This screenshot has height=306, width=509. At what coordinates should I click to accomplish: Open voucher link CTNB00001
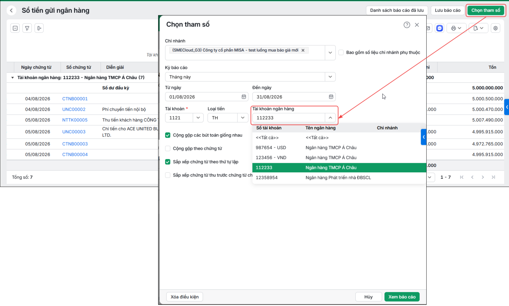75,99
